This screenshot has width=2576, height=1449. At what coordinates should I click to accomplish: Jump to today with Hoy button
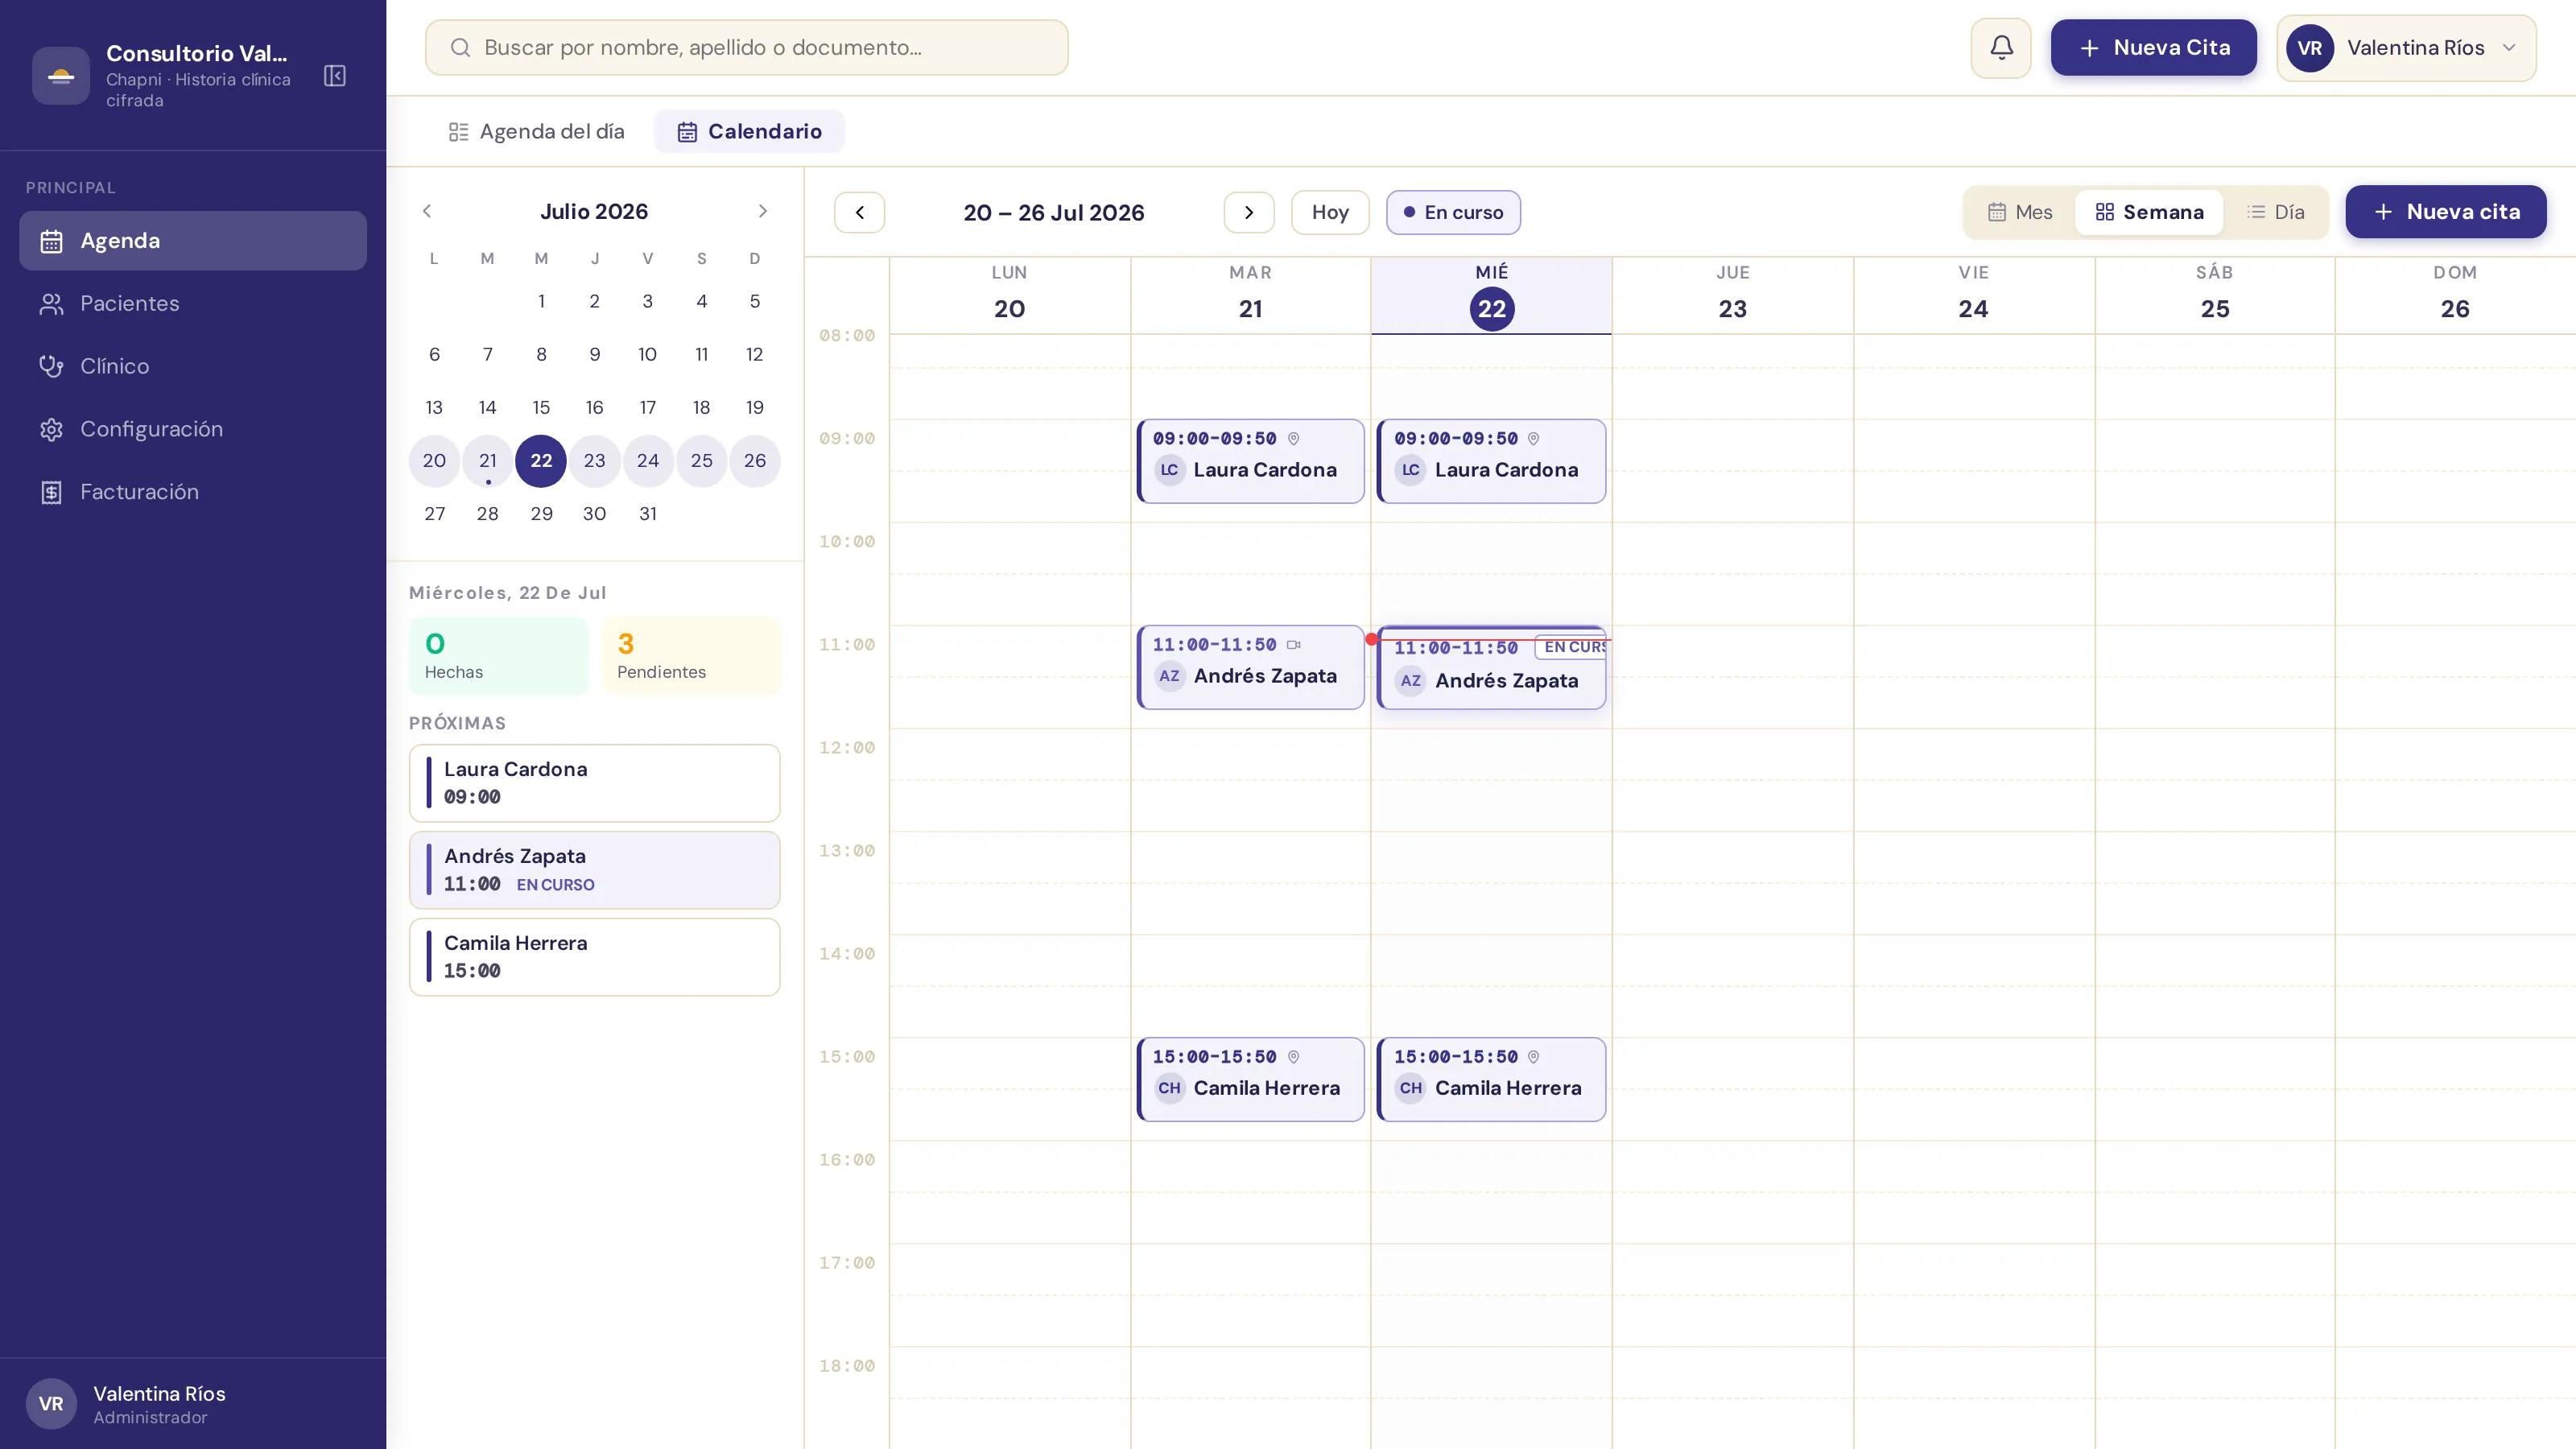(x=1330, y=212)
